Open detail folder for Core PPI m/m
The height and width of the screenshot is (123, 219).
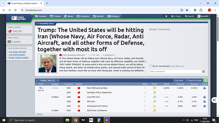coord(154,97)
